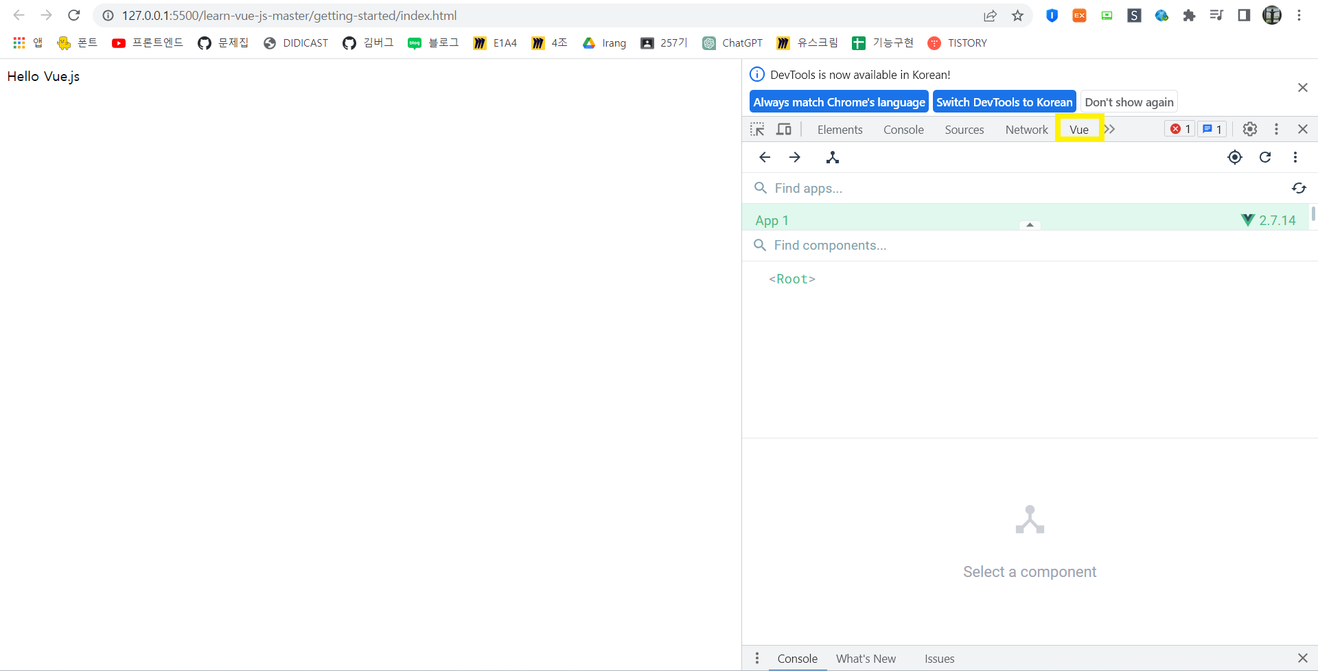Open the Vue devtools more options menu
The height and width of the screenshot is (671, 1318).
pos(1295,157)
